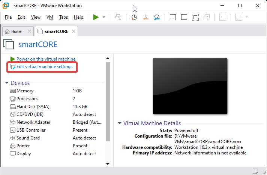Click the Network Adapter icon
The height and width of the screenshot is (175, 267).
[x=13, y=122]
